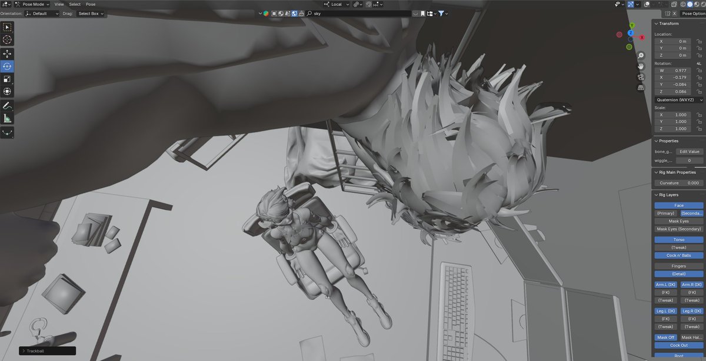This screenshot has width=706, height=361.
Task: Click the Leg.R (IK) layer button
Action: [x=692, y=311]
